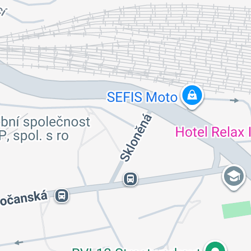Click the Skloněná street name

point(136,138)
